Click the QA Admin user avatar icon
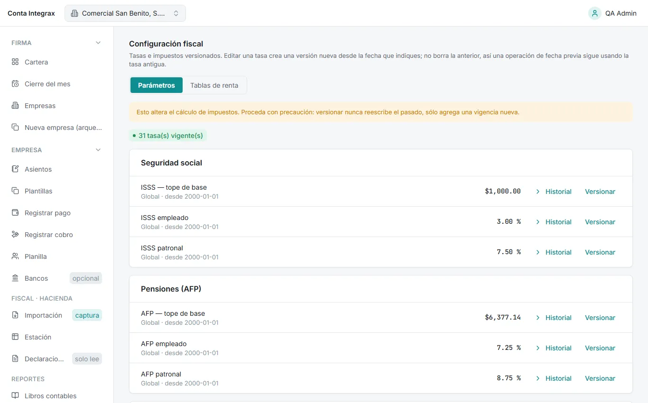This screenshot has width=648, height=403. [595, 13]
